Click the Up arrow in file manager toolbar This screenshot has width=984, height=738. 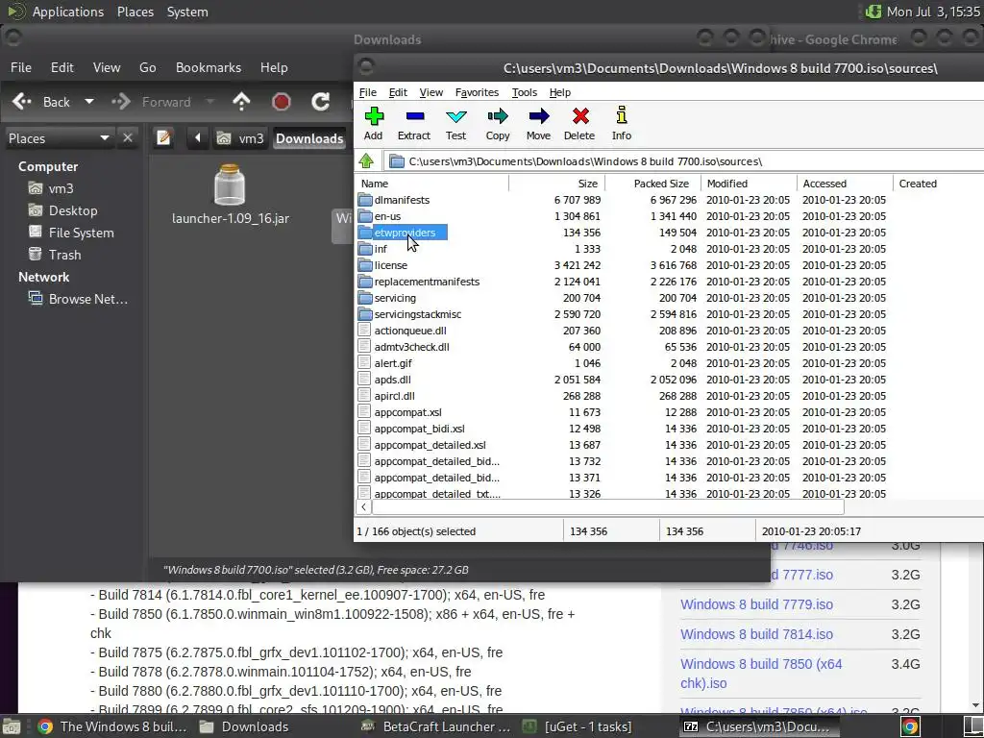(x=241, y=102)
